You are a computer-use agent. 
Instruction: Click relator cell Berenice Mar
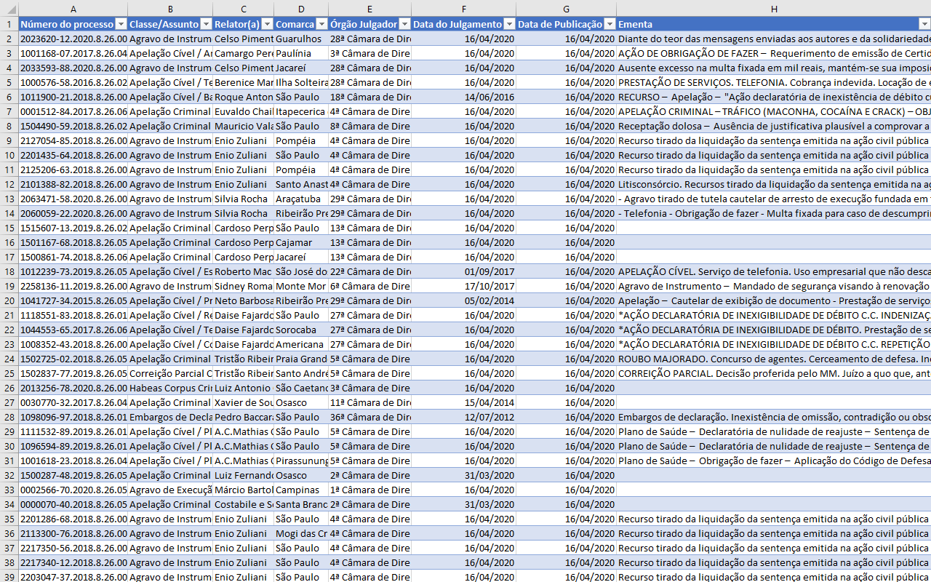click(x=244, y=82)
